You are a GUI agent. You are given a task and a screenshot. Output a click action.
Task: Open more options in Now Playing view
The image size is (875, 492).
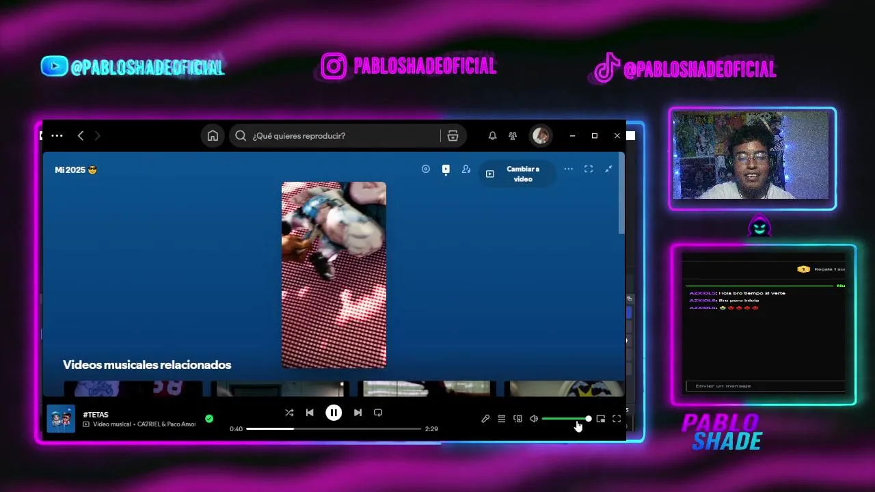tap(568, 169)
